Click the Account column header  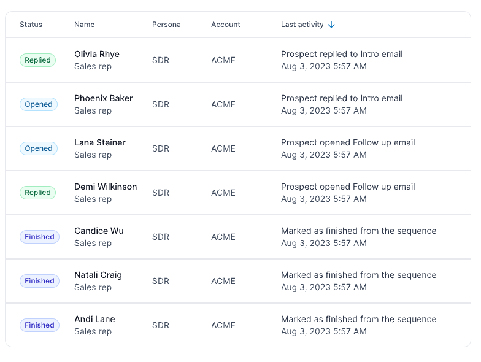(x=226, y=25)
